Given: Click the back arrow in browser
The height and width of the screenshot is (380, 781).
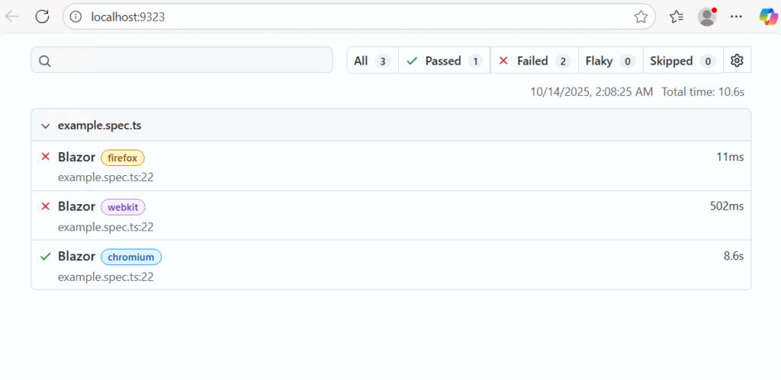Looking at the screenshot, I should 12,16.
